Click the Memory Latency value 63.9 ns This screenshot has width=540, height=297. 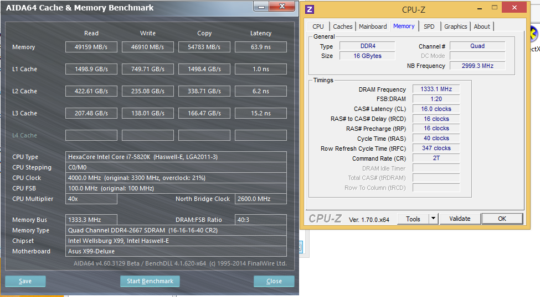261,47
